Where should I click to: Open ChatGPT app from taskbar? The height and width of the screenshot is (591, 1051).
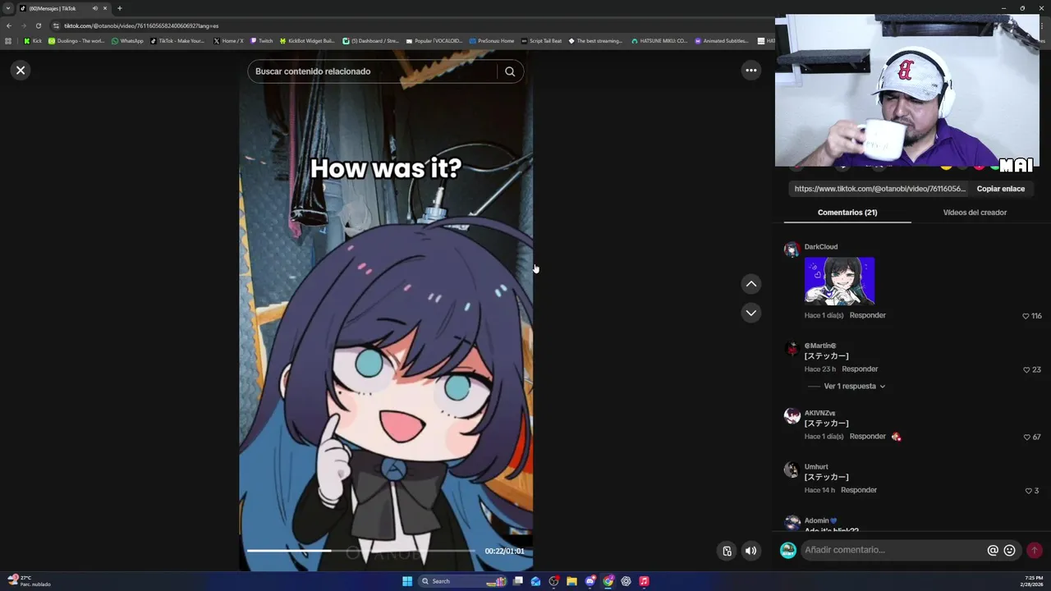pyautogui.click(x=626, y=581)
